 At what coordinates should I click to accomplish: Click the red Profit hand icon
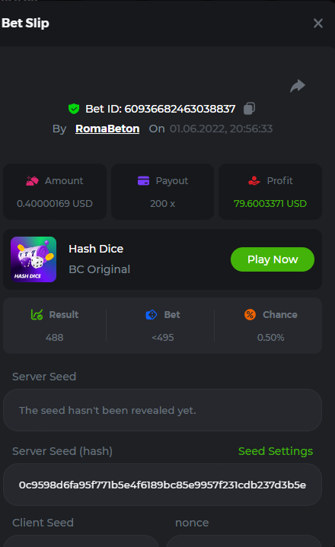254,181
